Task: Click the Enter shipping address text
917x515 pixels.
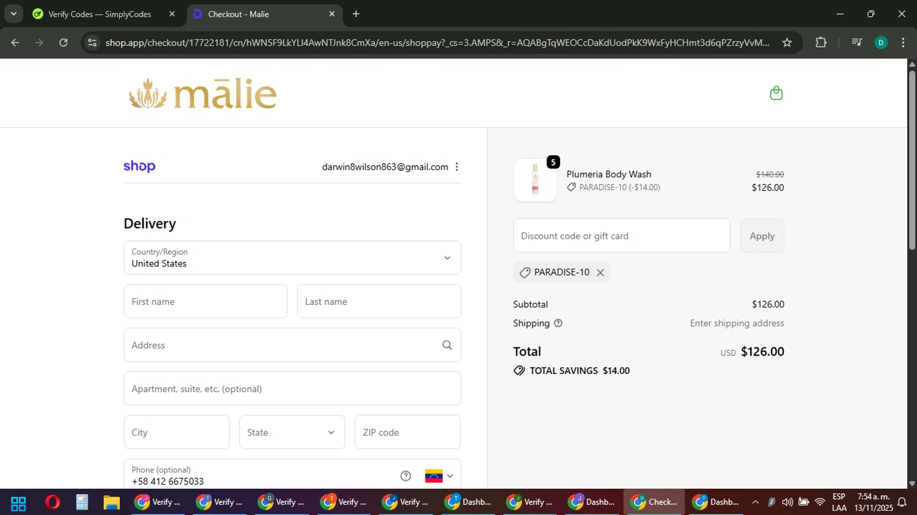Action: tap(737, 323)
